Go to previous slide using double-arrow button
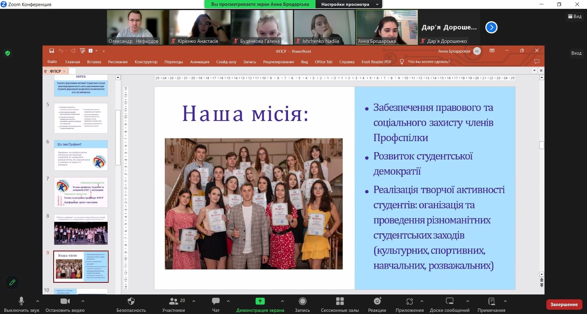This screenshot has height=314, width=587. (x=542, y=280)
